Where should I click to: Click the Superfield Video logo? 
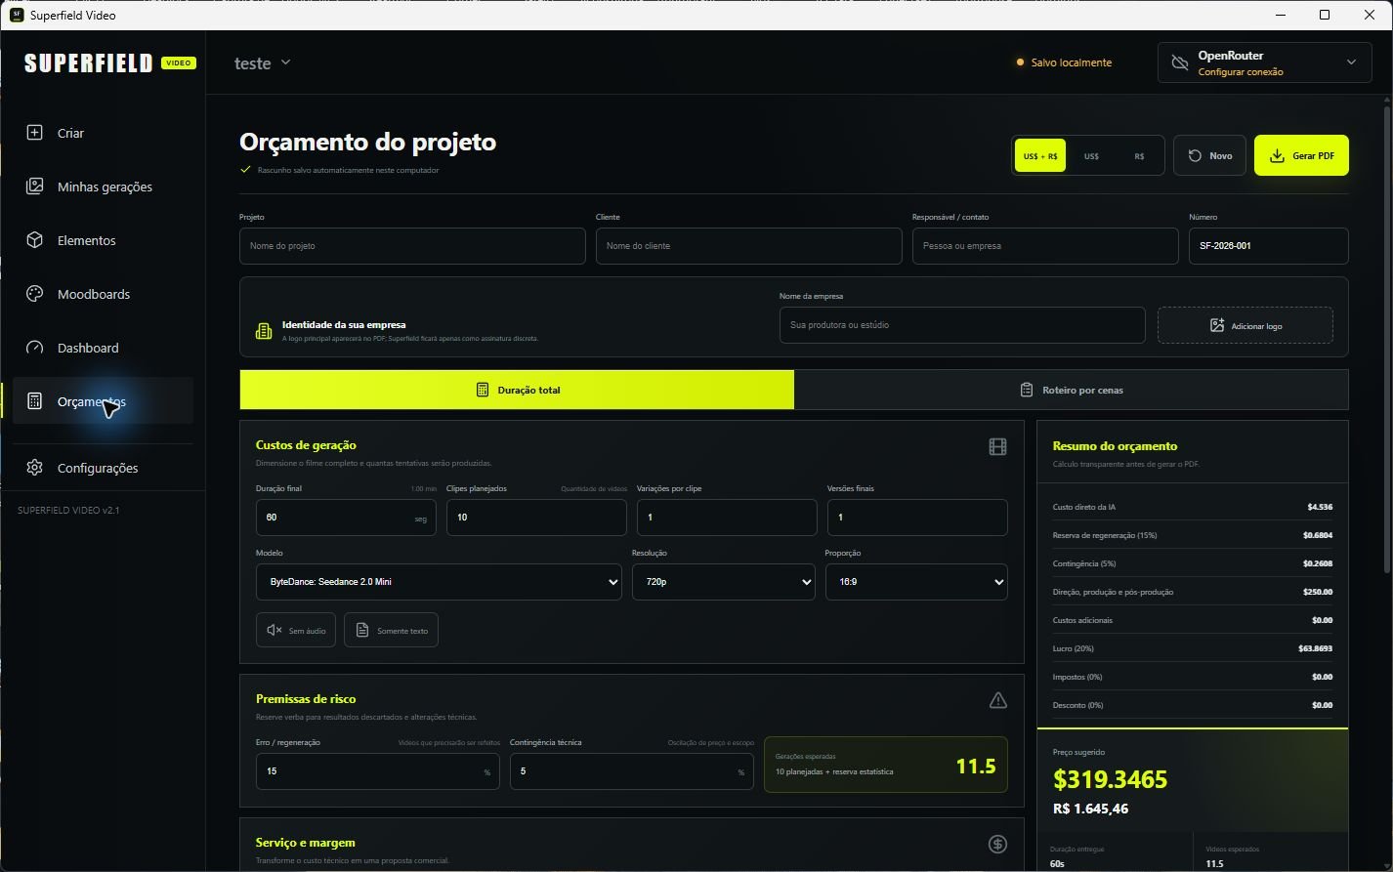click(109, 62)
